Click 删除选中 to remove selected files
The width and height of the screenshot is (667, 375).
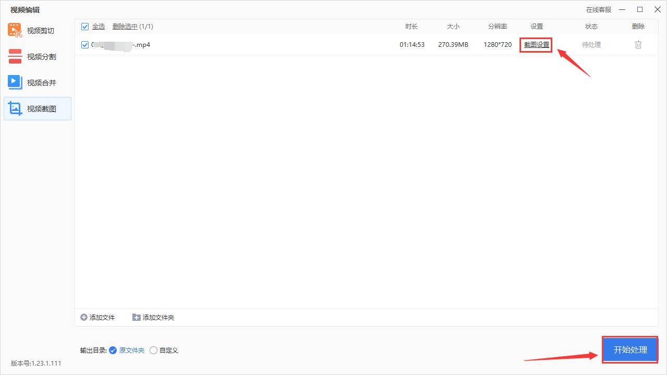point(125,27)
